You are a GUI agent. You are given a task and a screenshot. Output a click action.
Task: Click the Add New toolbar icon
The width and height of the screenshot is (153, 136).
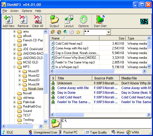[9, 19]
